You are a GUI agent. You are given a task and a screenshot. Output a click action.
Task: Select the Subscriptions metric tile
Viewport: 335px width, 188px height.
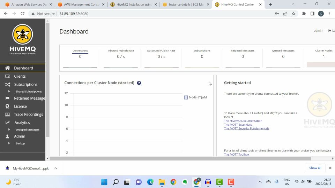click(202, 57)
